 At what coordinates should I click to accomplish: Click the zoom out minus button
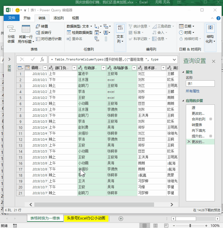(174, 226)
